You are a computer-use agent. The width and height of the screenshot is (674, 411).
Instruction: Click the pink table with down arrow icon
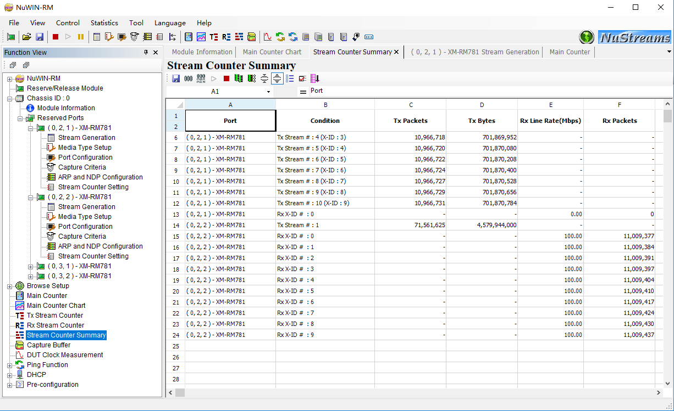pos(314,78)
